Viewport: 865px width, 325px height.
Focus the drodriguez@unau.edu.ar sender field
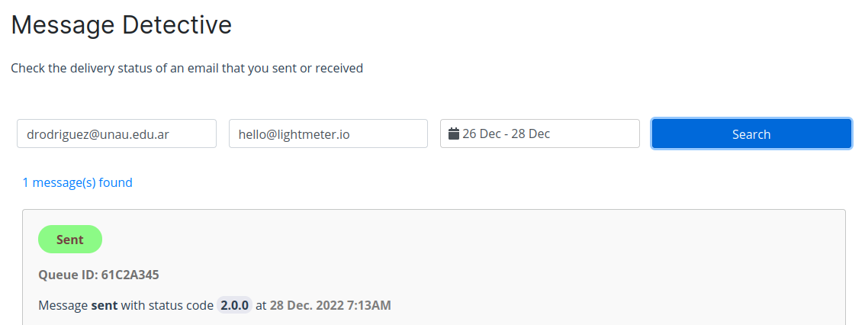click(117, 134)
